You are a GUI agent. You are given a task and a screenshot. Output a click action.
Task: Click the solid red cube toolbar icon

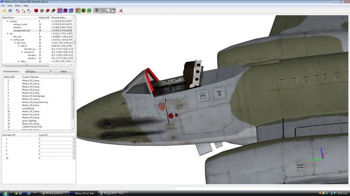[x=36, y=10]
